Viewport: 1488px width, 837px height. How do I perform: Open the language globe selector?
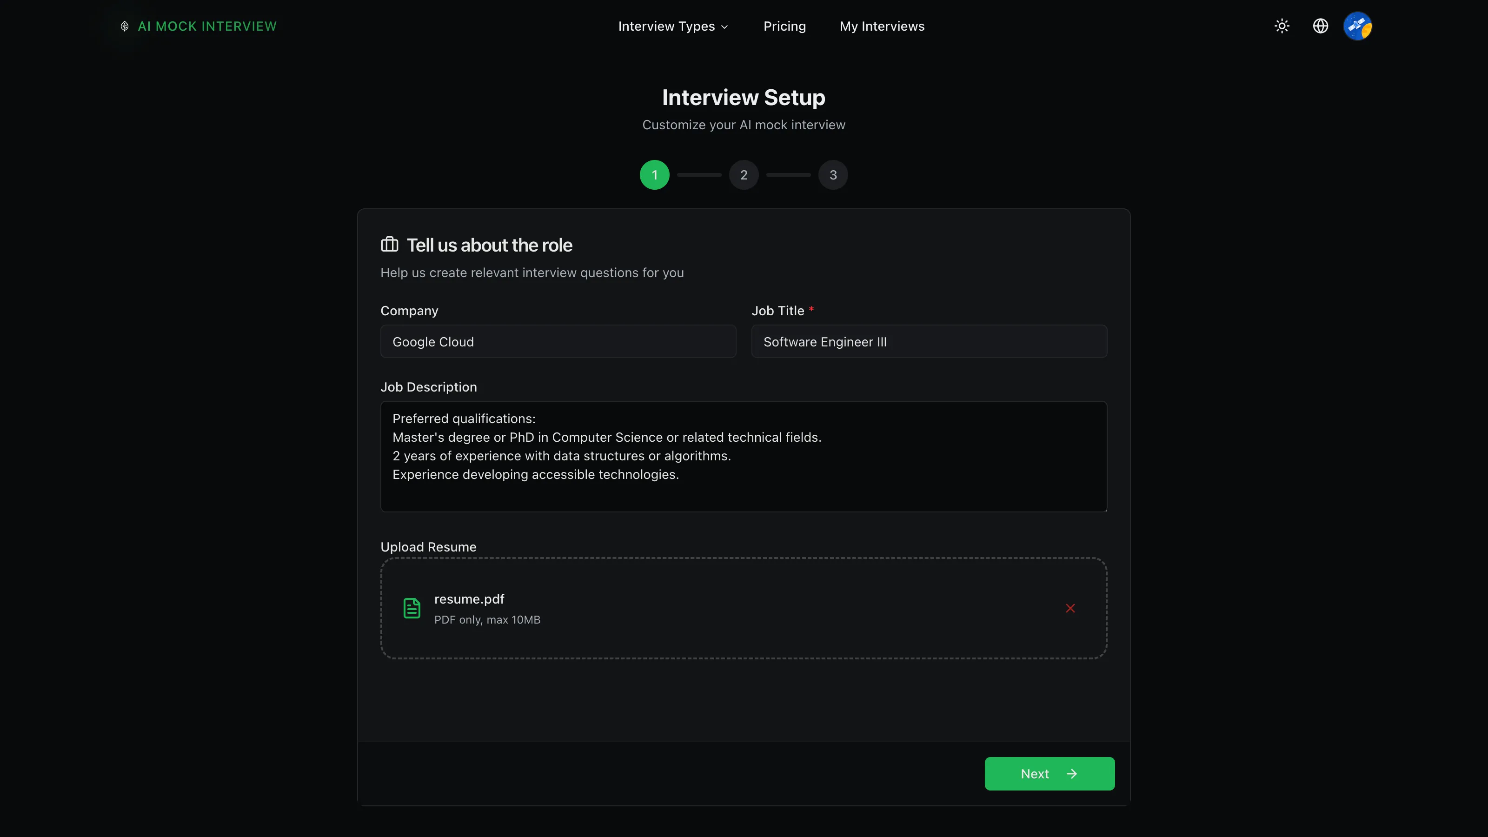pos(1321,26)
